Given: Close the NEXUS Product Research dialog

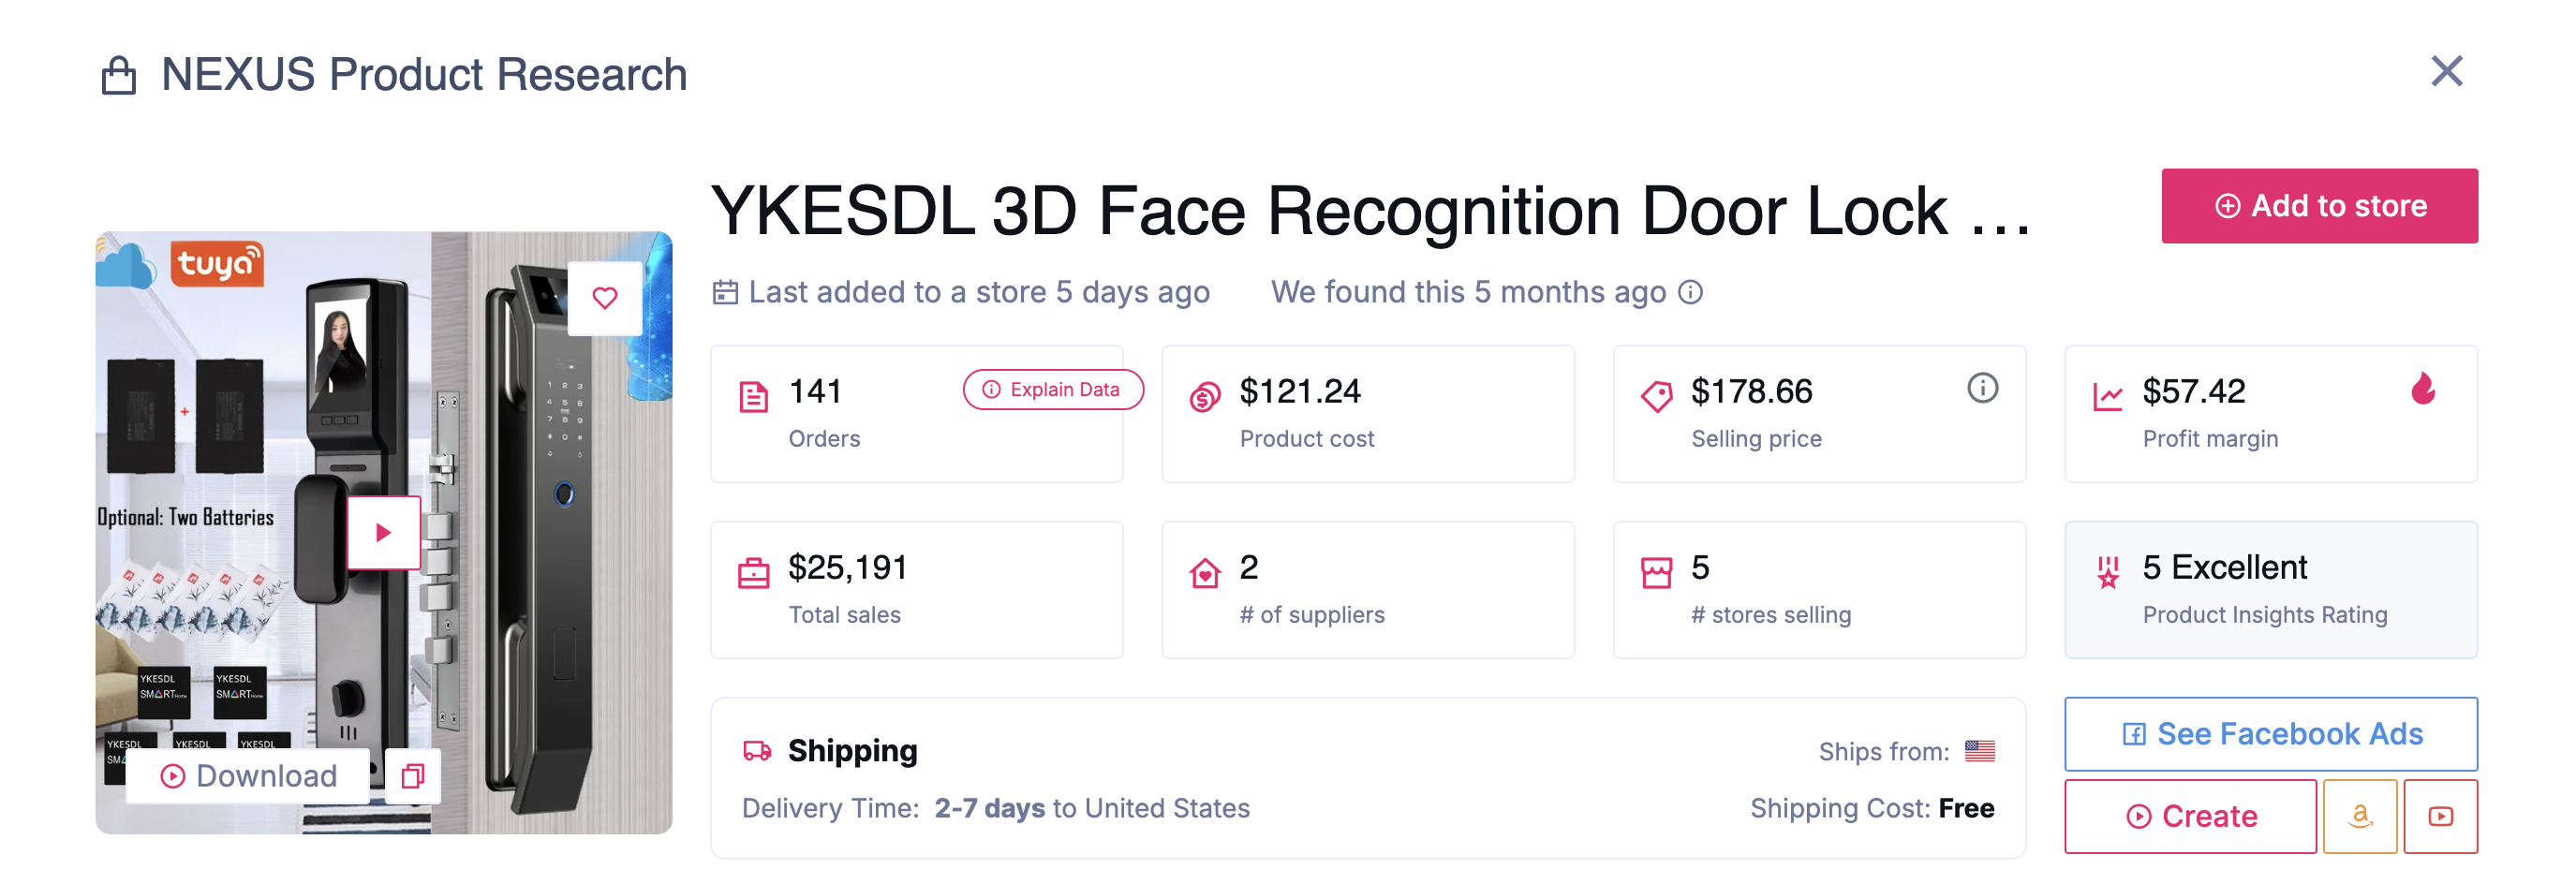Looking at the screenshot, I should click(x=2446, y=71).
